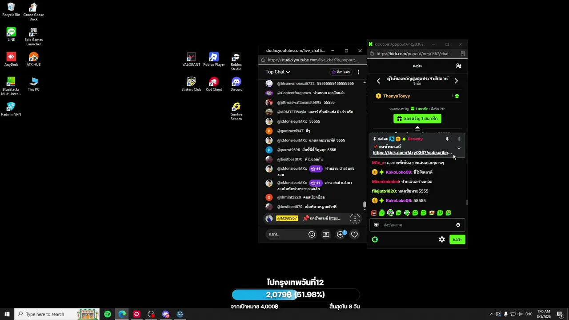Viewport: 569px width, 320px height.
Task: Open emoji picker in YouTube chat
Action: click(312, 234)
